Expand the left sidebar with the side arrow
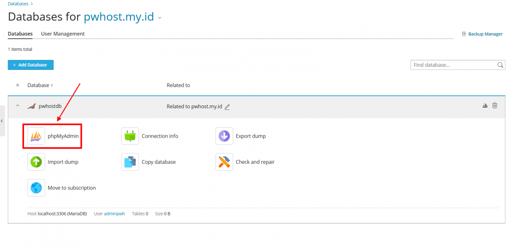511x248 pixels. pyautogui.click(x=2, y=121)
